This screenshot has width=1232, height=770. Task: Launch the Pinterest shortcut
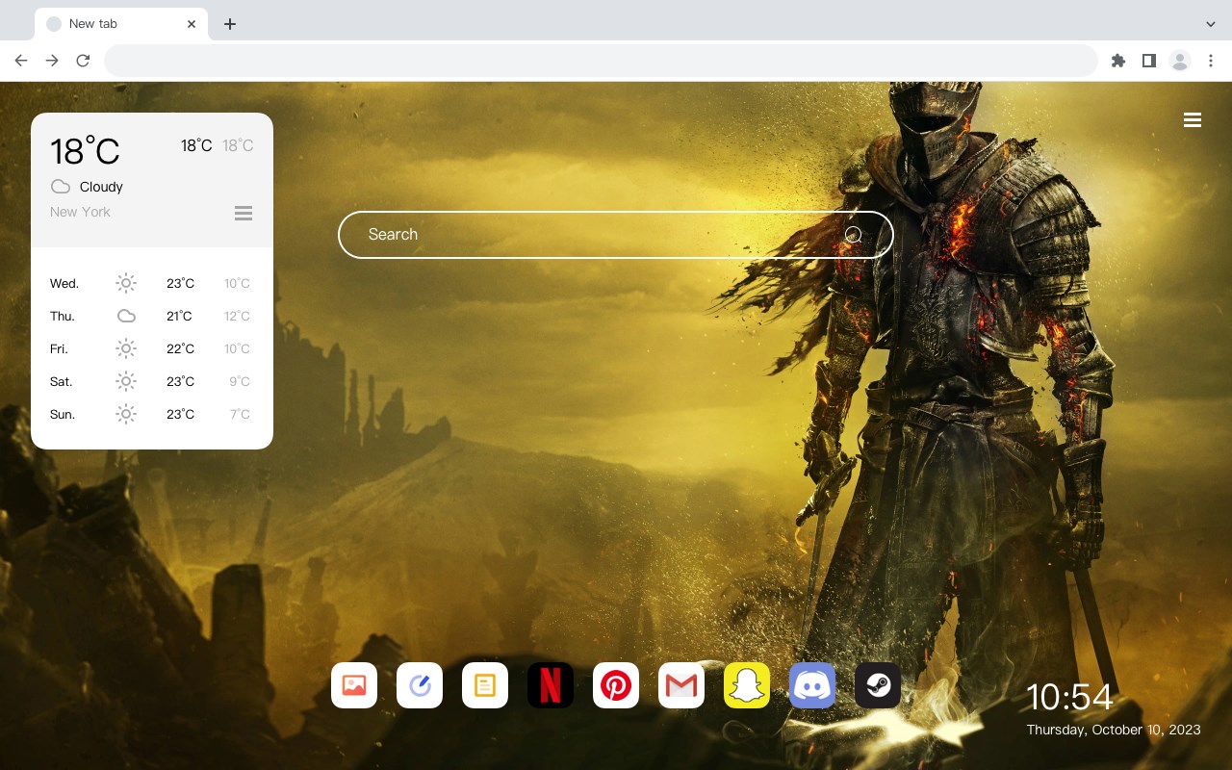pos(616,685)
